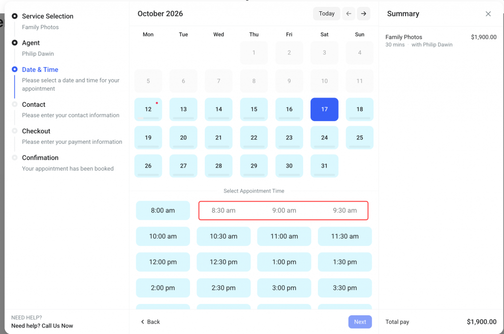Click the disabled 9:30 am slot
504x334 pixels.
tap(345, 210)
